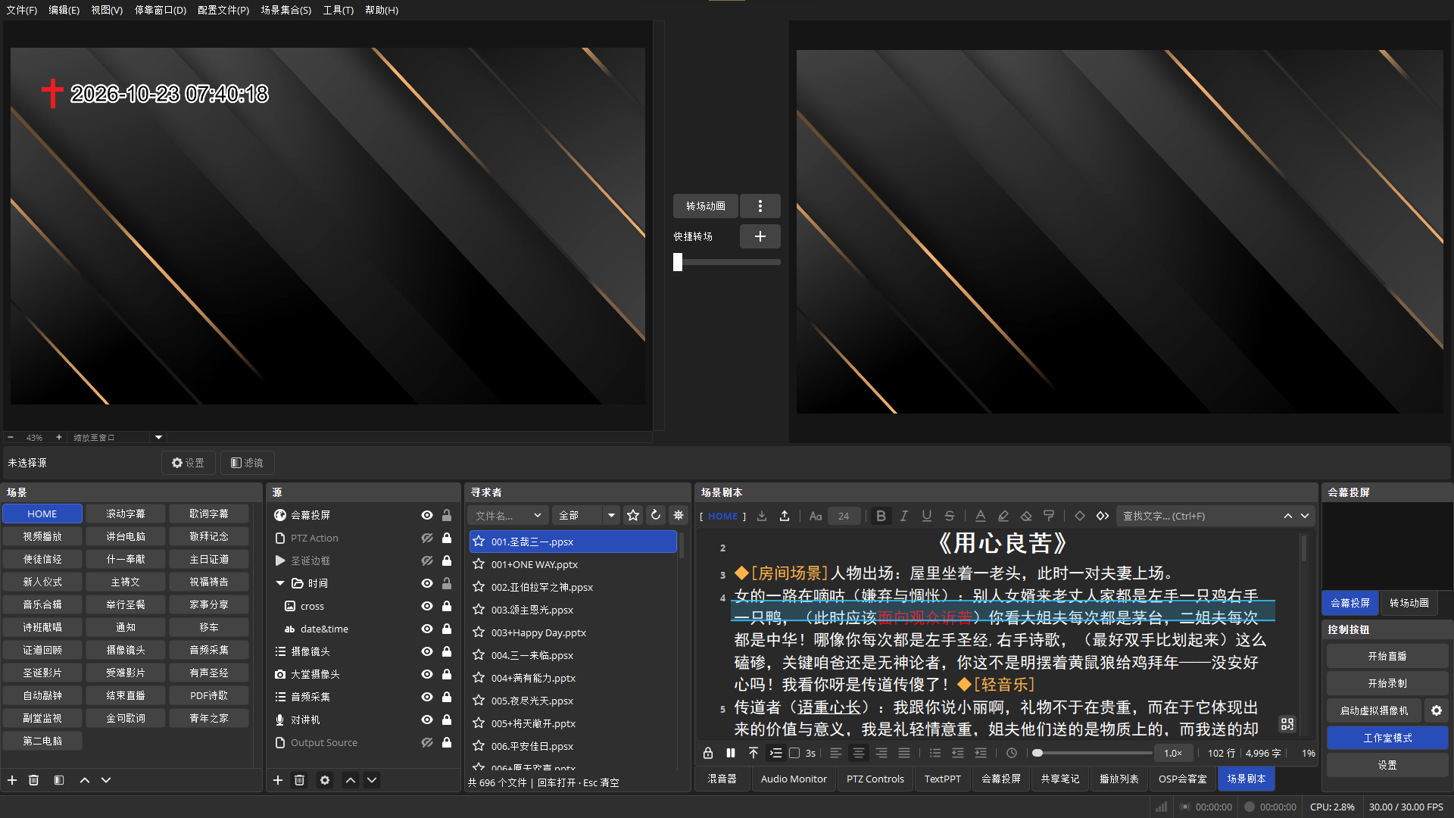The width and height of the screenshot is (1454, 818).
Task: Go to next search match arrow
Action: point(1305,516)
